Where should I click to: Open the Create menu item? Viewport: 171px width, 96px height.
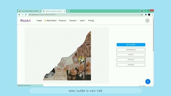tap(39, 21)
